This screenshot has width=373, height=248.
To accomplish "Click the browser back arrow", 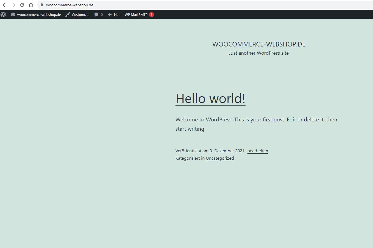I will click(5, 5).
